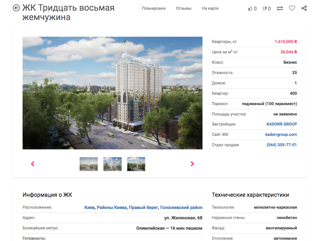Add to favorites with heart icon
The height and width of the screenshot is (241, 315).
click(292, 8)
